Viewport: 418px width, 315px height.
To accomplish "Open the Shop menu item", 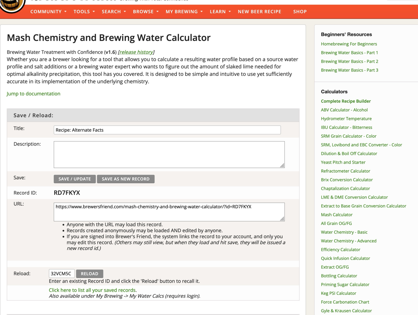I will [x=300, y=12].
